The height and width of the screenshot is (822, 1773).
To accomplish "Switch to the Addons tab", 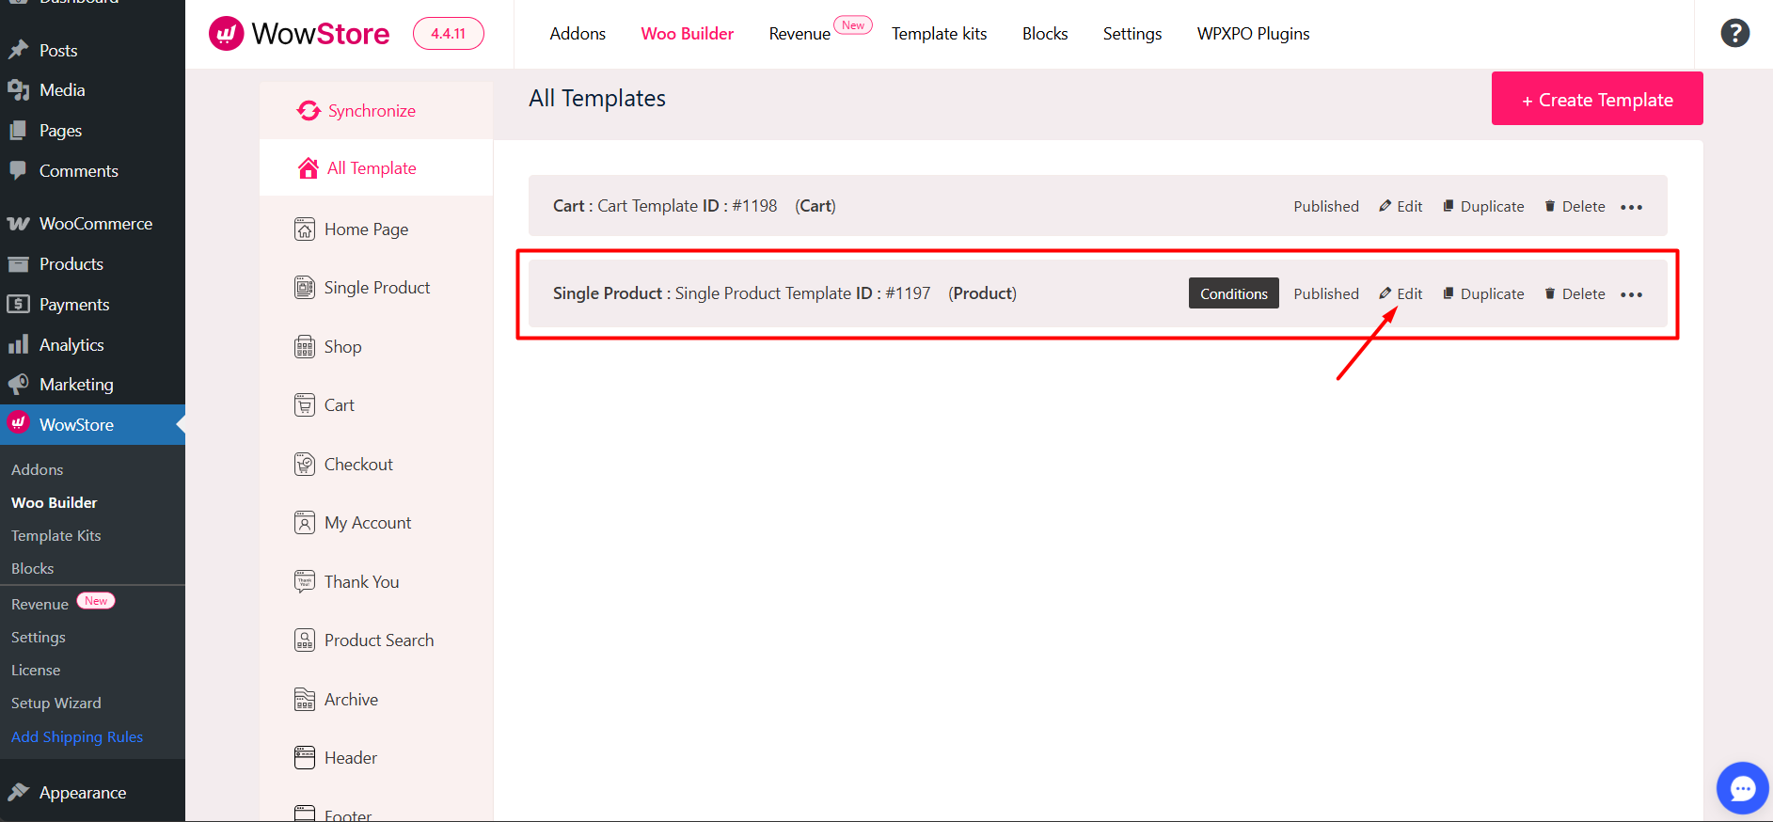I will tap(578, 34).
